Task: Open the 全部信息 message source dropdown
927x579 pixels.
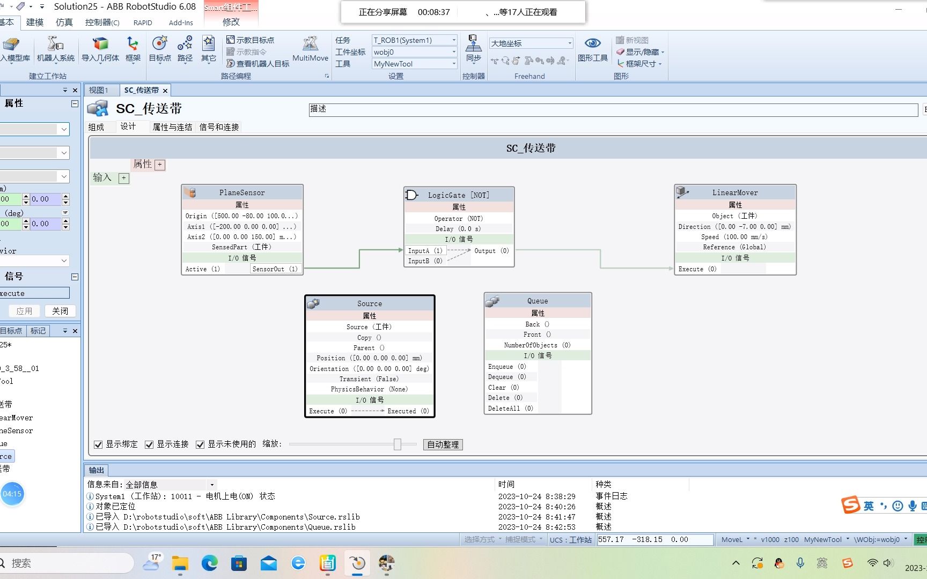Action: click(x=212, y=485)
